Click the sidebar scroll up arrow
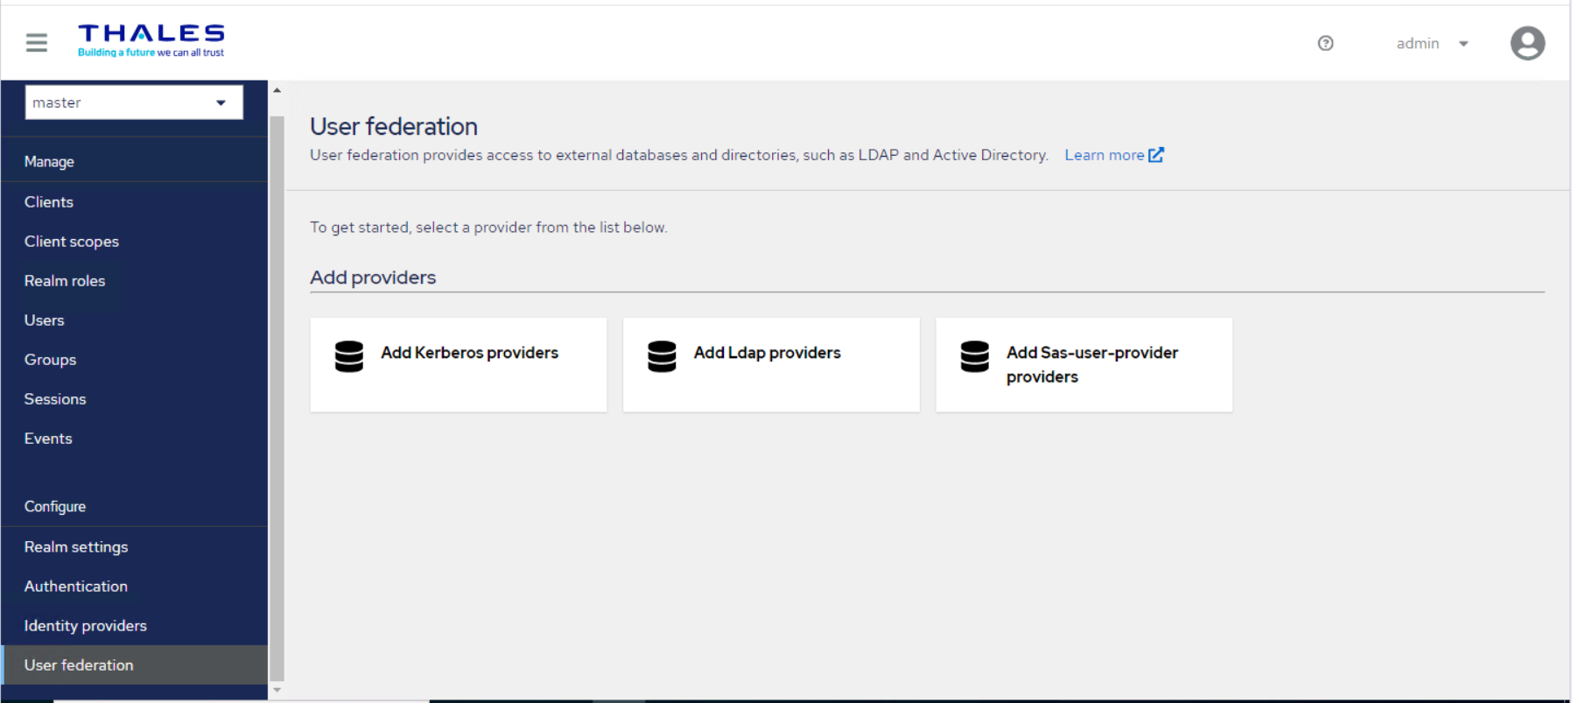This screenshot has height=703, width=1572. coord(277,90)
